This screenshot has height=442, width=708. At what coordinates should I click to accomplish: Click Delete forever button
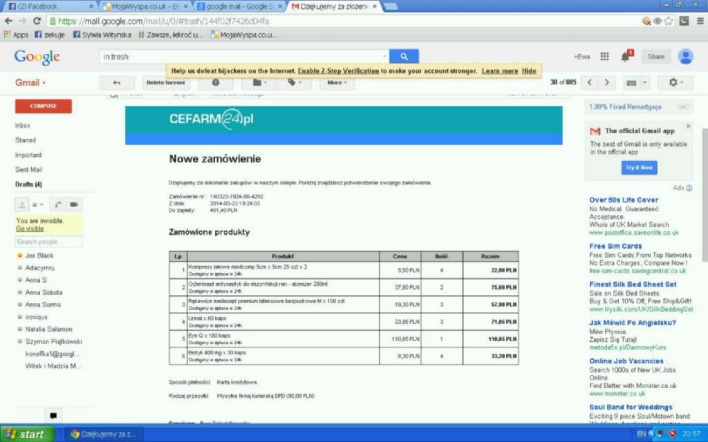point(166,83)
